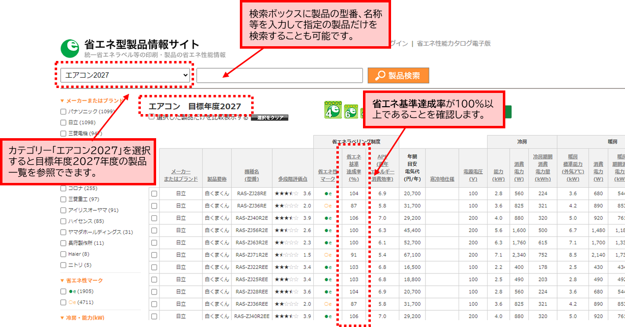Open the 省エネ性能カタログ電子版 link
Image resolution: width=625 pixels, height=327 pixels.
[x=454, y=43]
